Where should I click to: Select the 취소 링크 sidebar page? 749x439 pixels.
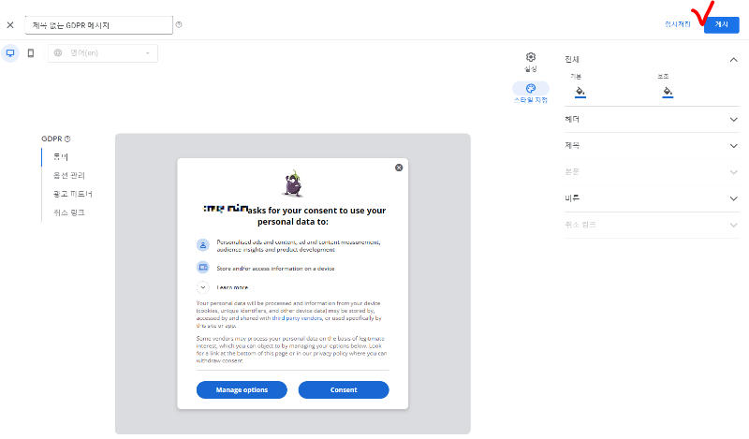pyautogui.click(x=69, y=212)
